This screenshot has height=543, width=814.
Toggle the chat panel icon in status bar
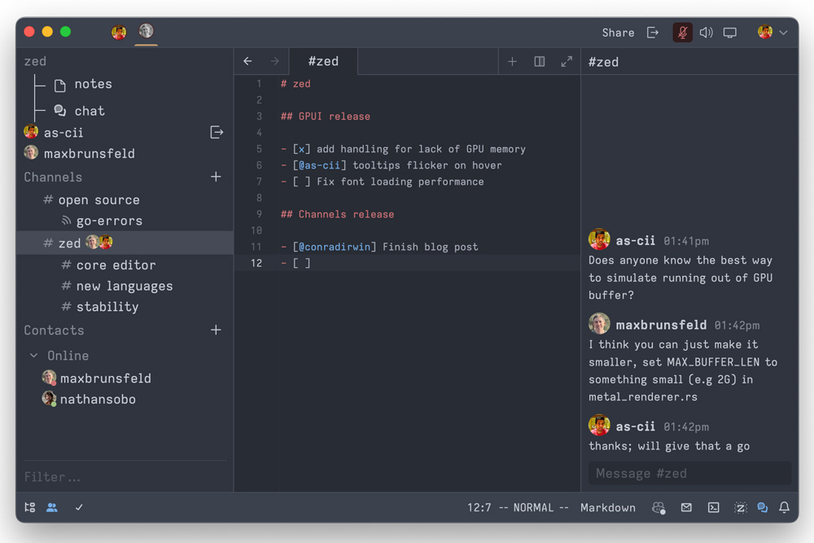coord(762,507)
